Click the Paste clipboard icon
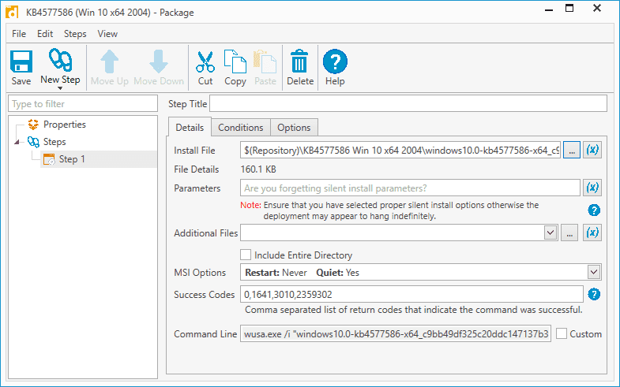The width and height of the screenshot is (620, 387). 265,61
